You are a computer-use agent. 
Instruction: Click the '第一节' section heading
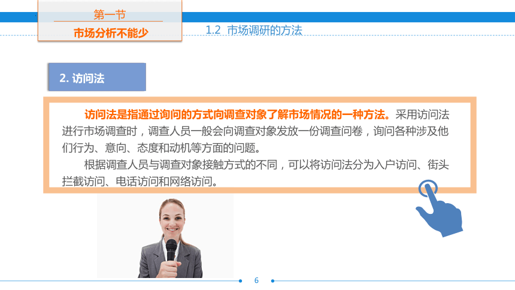click(110, 14)
